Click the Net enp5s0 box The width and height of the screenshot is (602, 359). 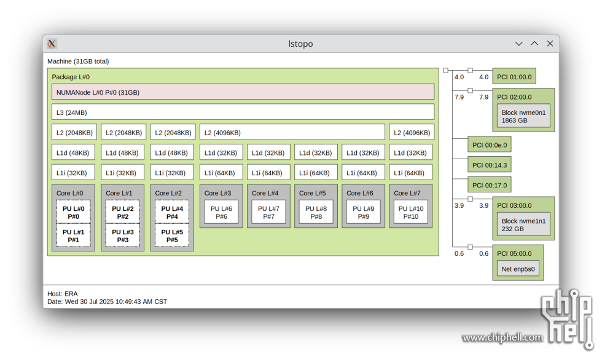click(x=518, y=268)
